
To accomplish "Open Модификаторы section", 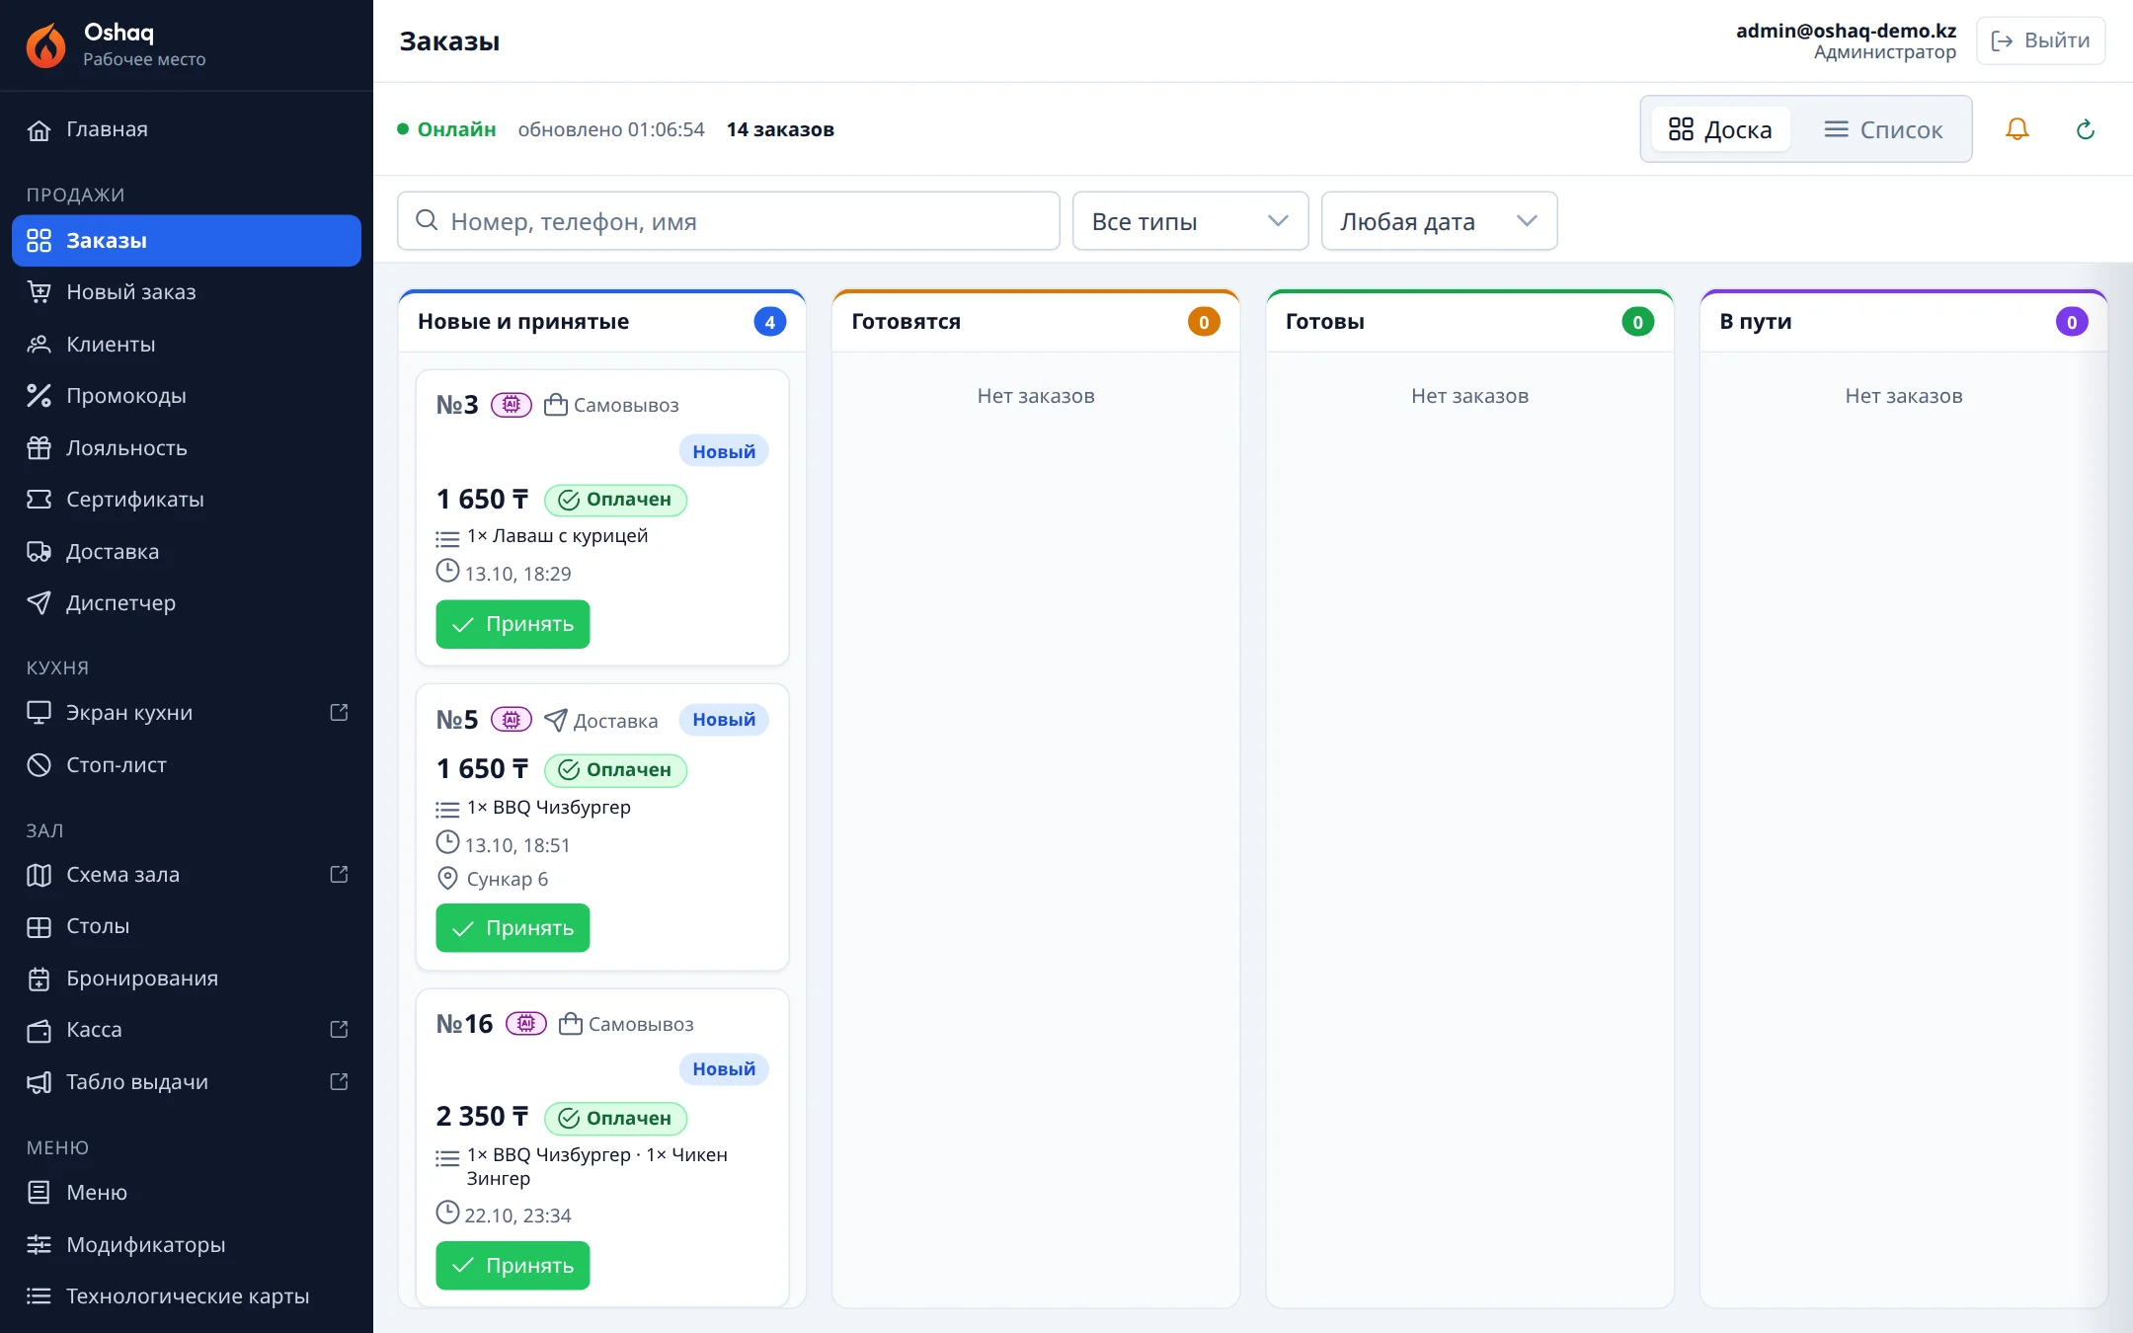I will point(187,1245).
